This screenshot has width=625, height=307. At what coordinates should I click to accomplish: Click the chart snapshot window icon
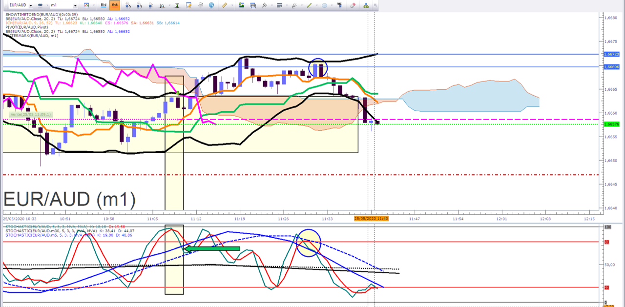tap(253, 5)
